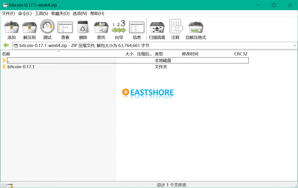This screenshot has height=188, width=298.
Task: Open the 收藏夹(O) favorites menu
Action: click(60, 14)
